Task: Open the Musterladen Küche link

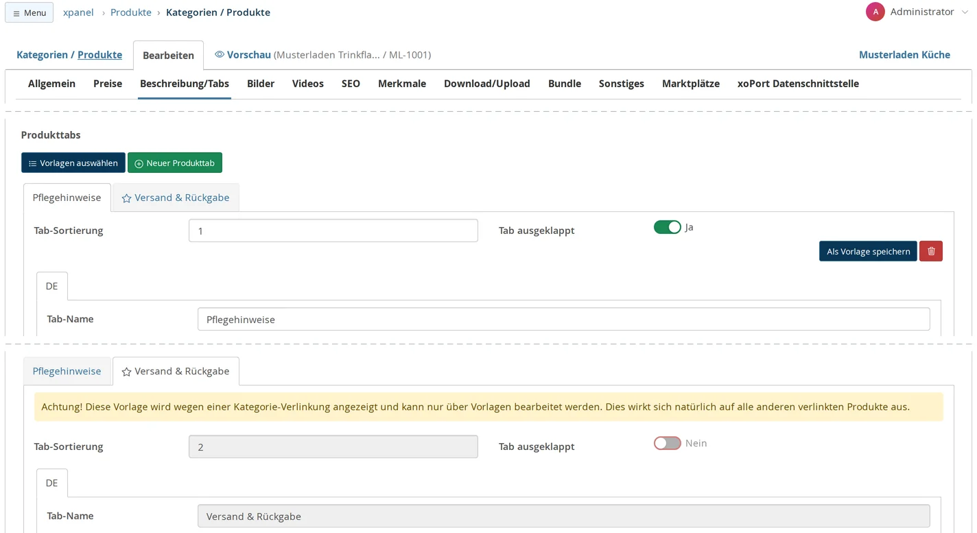Action: (904, 55)
